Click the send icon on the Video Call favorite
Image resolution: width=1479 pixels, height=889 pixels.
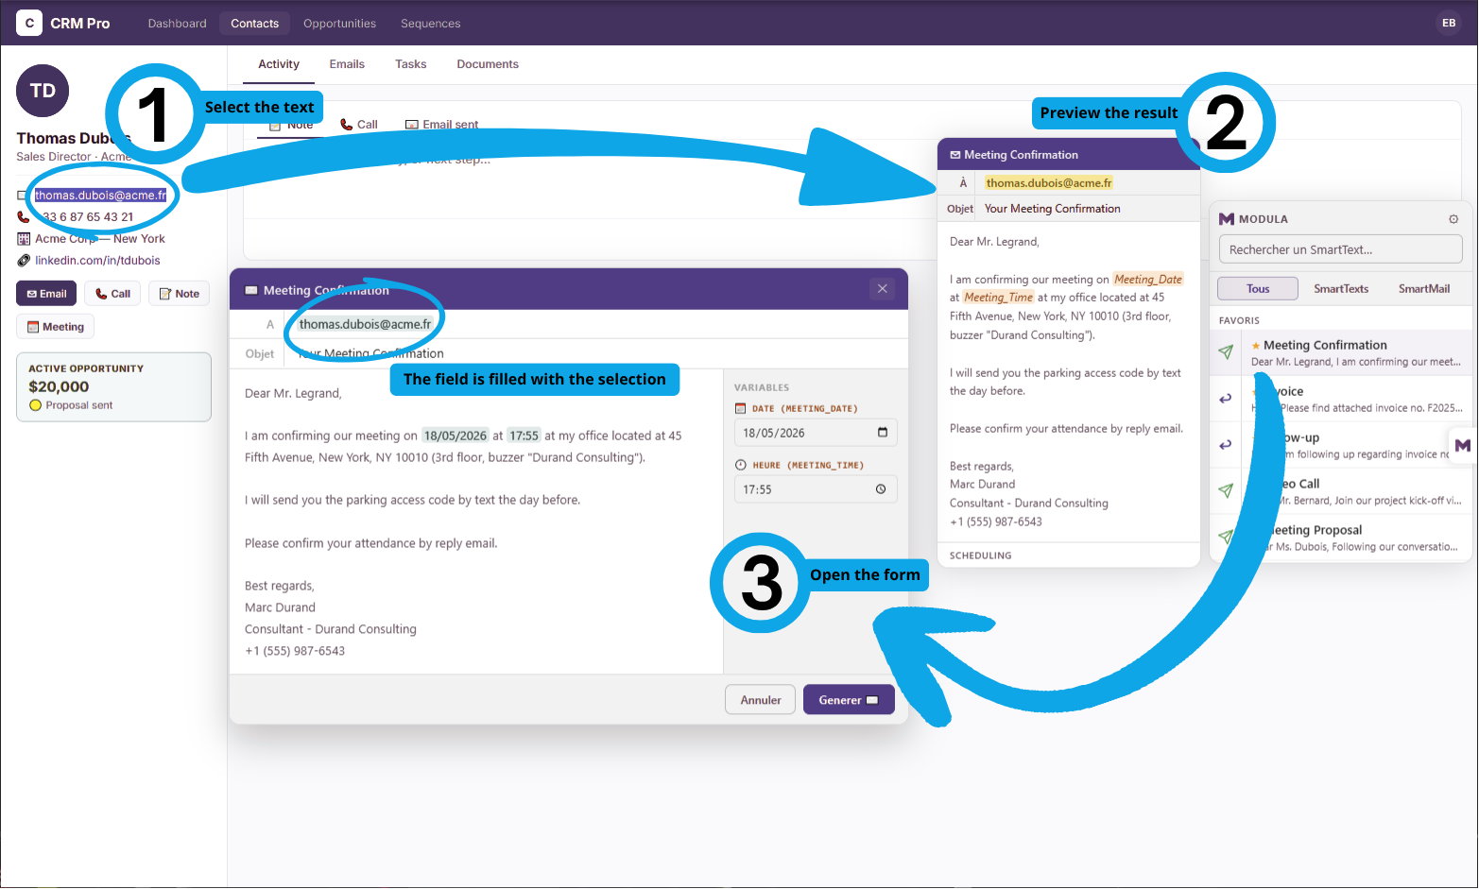click(x=1226, y=490)
